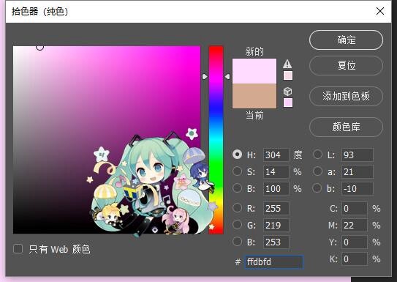
Task: Select the L lightness radio button
Action: point(317,155)
